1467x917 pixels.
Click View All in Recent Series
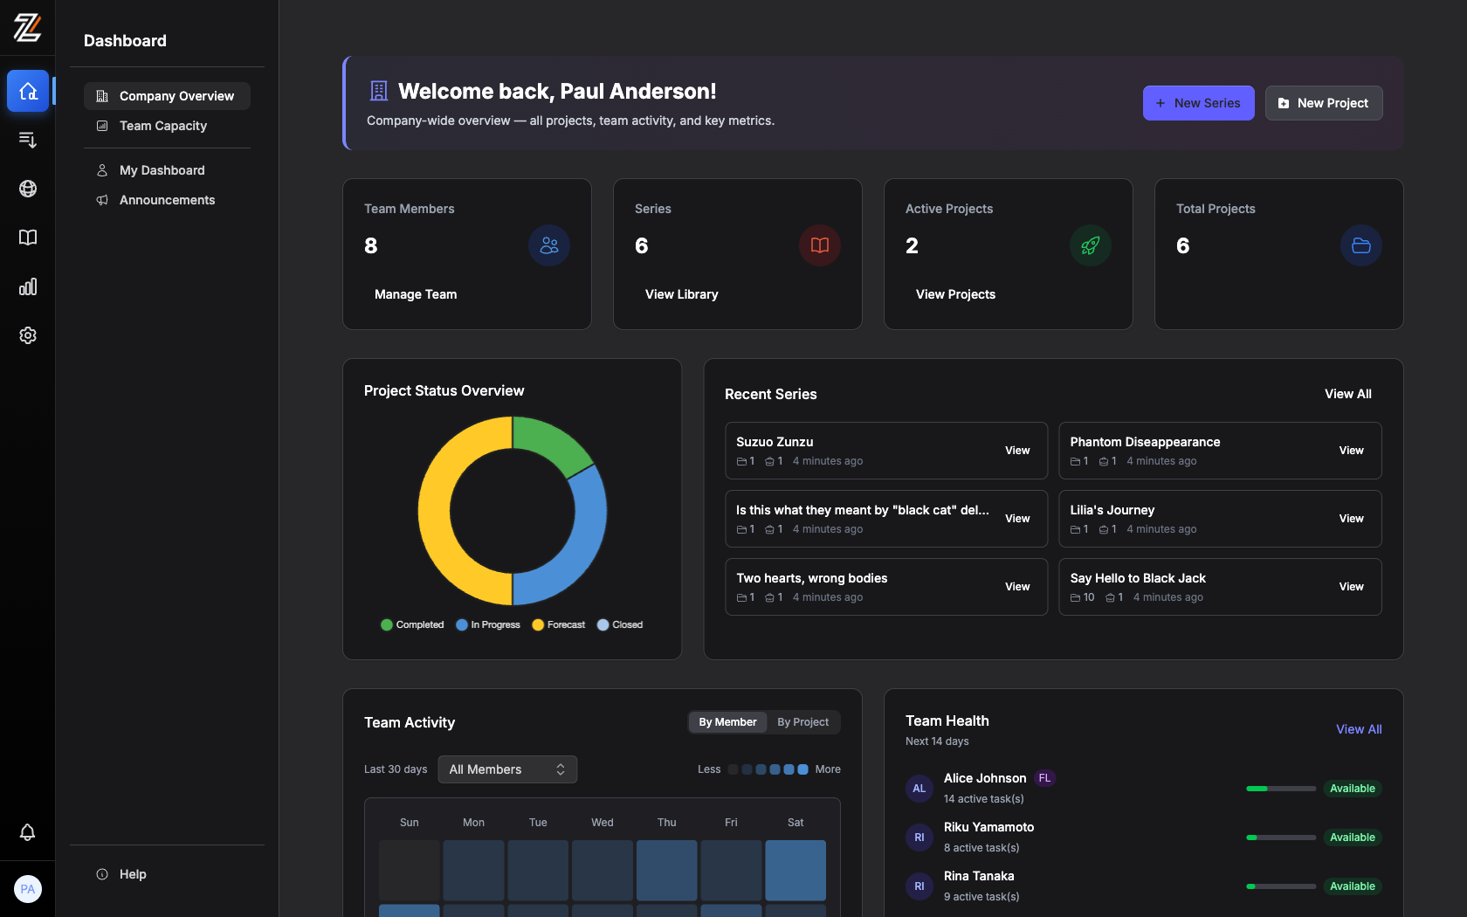click(1348, 394)
